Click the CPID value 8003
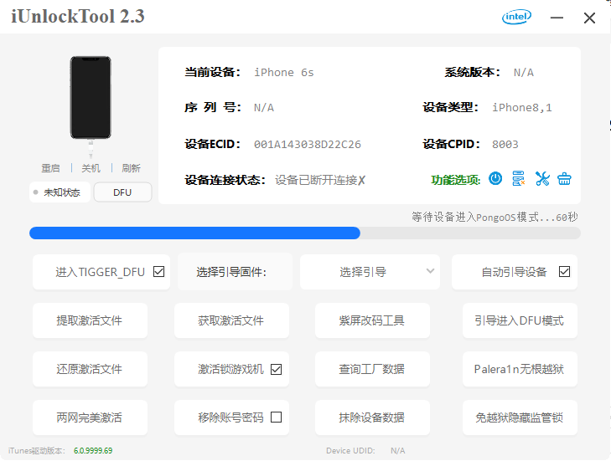The height and width of the screenshot is (461, 611). pyautogui.click(x=505, y=145)
